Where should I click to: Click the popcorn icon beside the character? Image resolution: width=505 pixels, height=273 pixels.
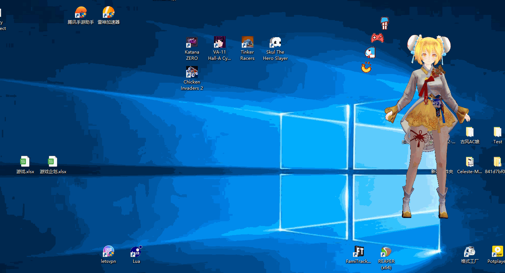point(384,23)
